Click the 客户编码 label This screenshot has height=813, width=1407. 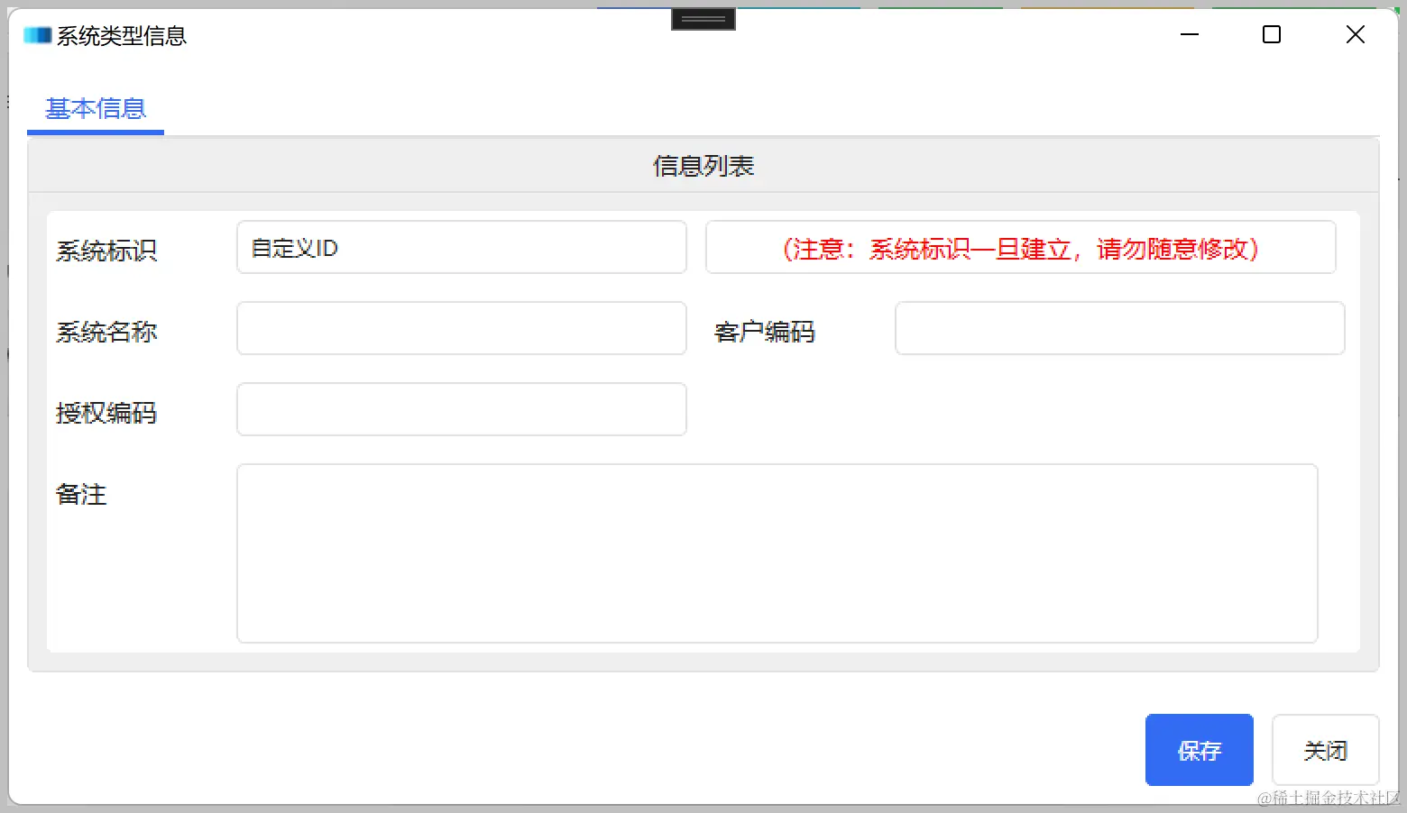click(765, 332)
